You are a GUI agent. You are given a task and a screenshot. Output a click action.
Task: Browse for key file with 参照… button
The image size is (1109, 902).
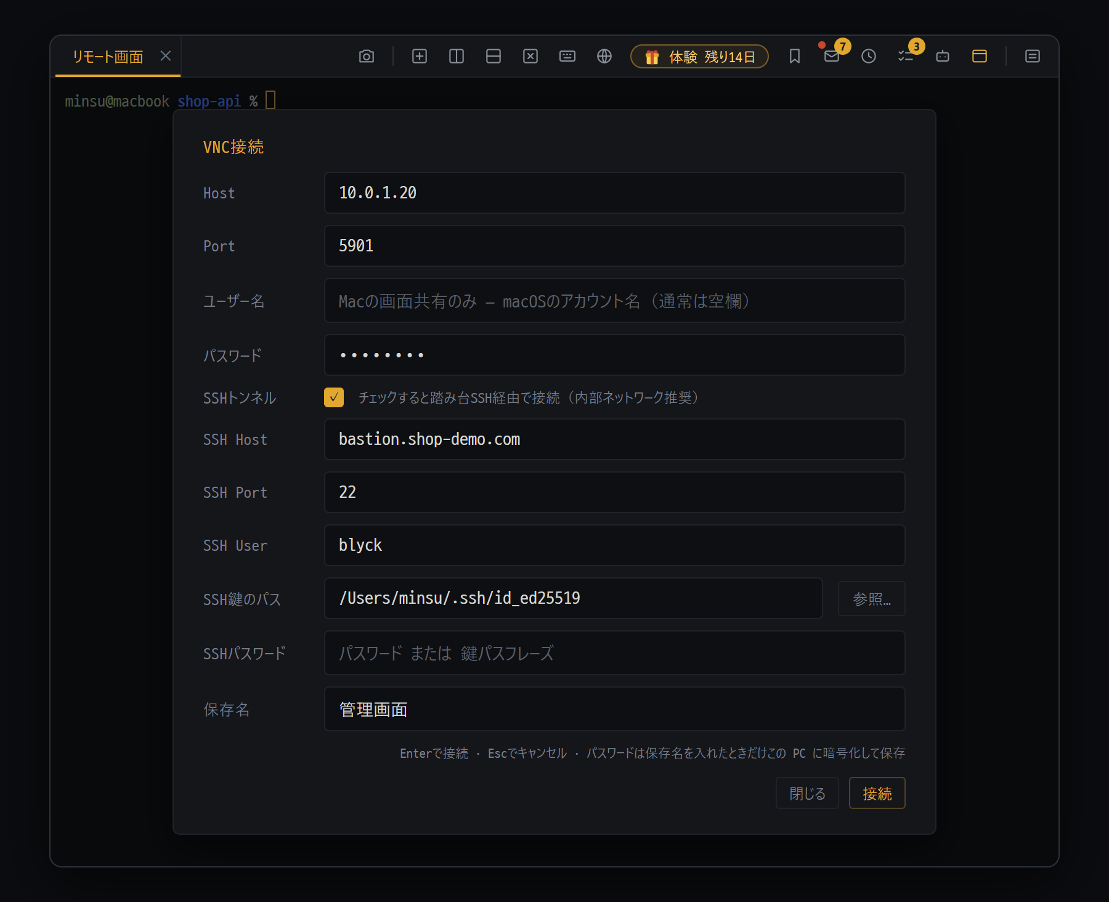click(x=871, y=598)
